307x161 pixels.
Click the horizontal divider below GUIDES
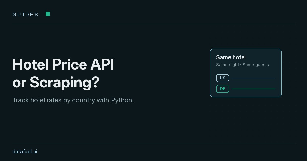[153, 23]
